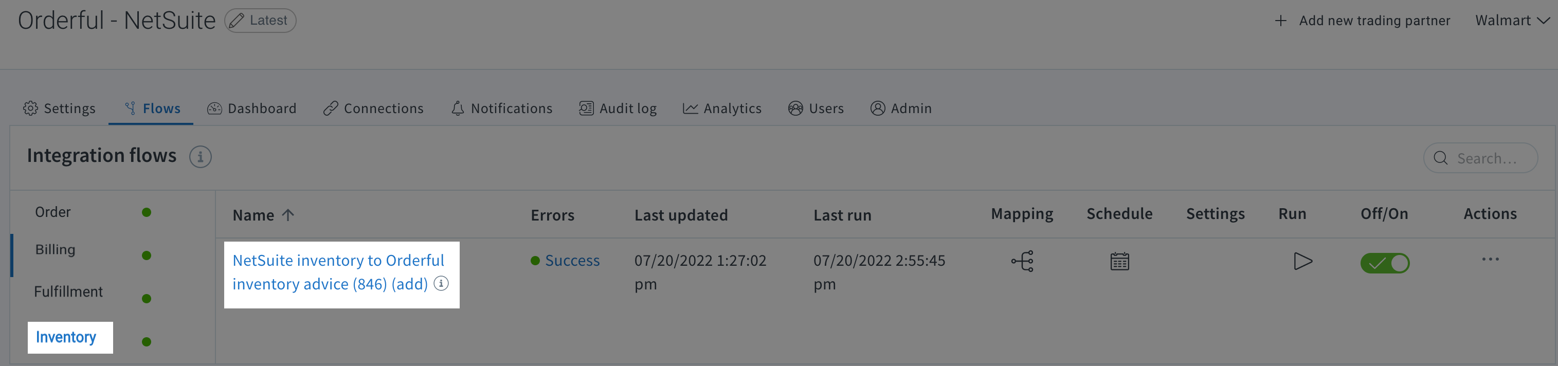This screenshot has height=366, width=1558.
Task: Switch to the Dashboard tab
Action: coord(251,108)
